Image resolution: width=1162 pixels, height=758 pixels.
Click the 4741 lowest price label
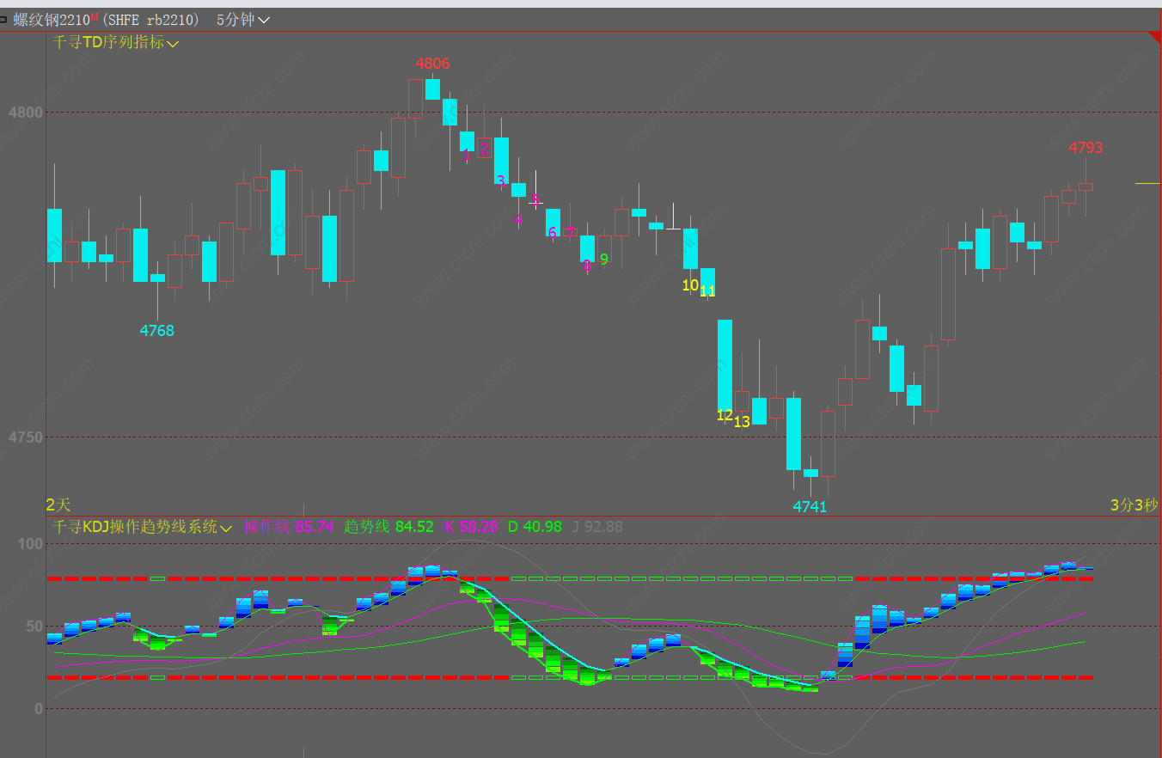(810, 507)
